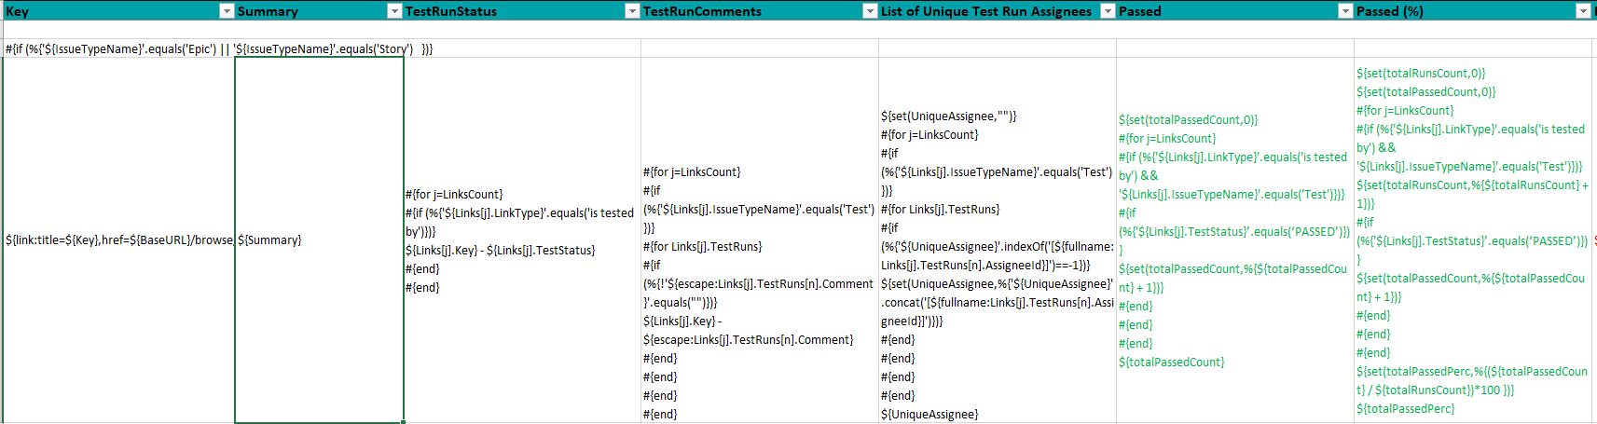Open the TestRunStatus column filter dropdown
This screenshot has width=1597, height=424.
[632, 11]
